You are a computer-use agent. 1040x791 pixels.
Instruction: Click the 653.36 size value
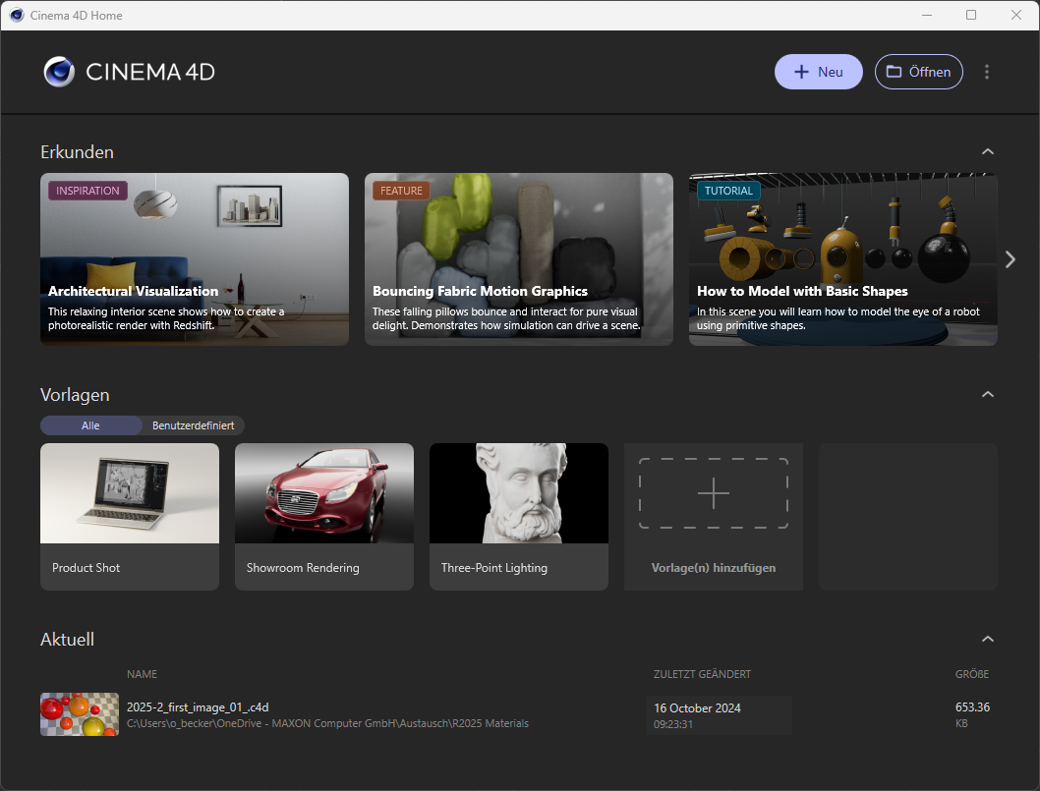click(x=972, y=707)
